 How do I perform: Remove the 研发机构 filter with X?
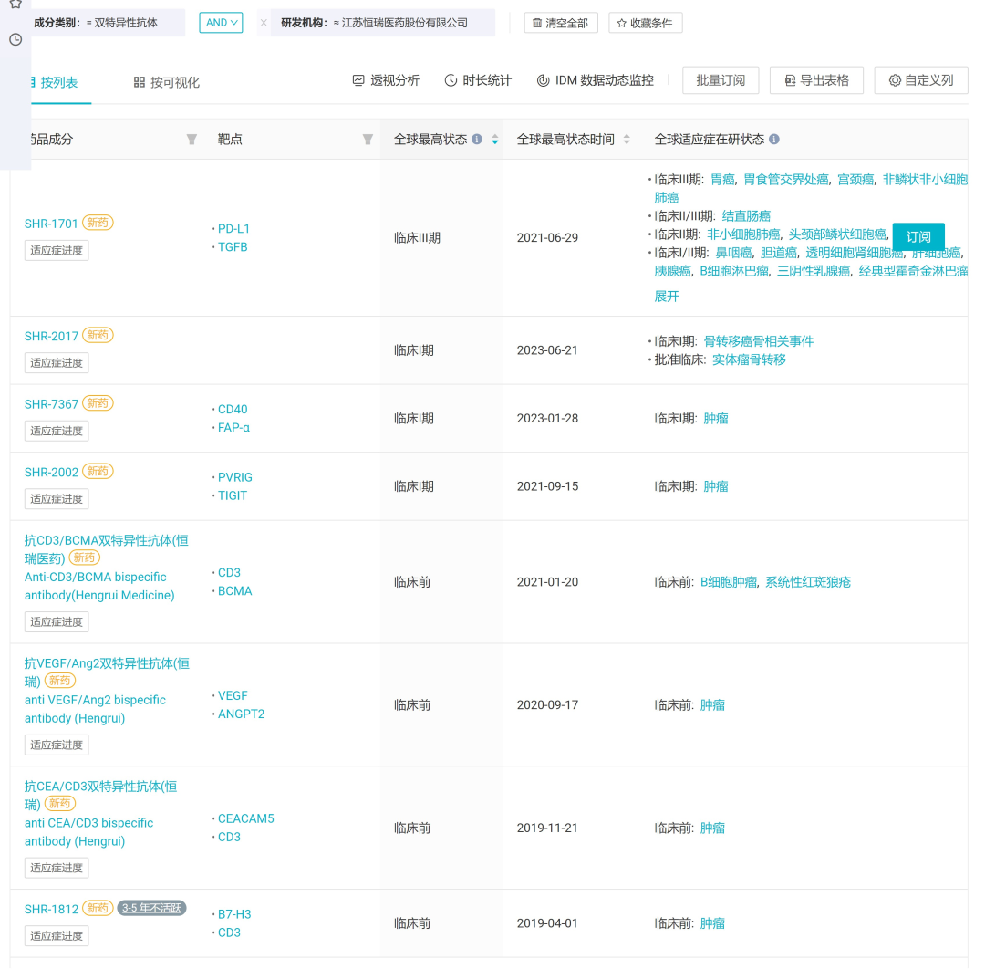coord(264,23)
